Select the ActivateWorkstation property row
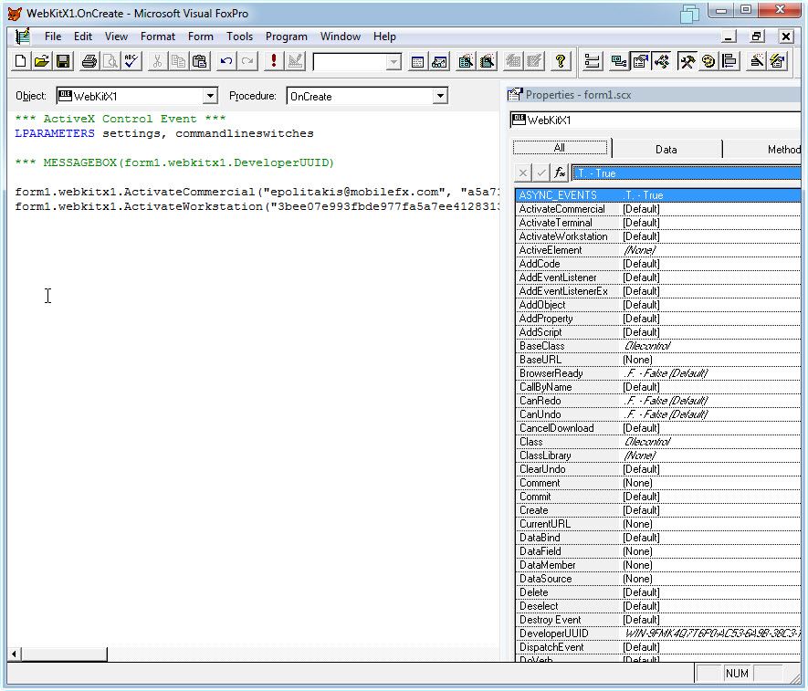 (658, 236)
